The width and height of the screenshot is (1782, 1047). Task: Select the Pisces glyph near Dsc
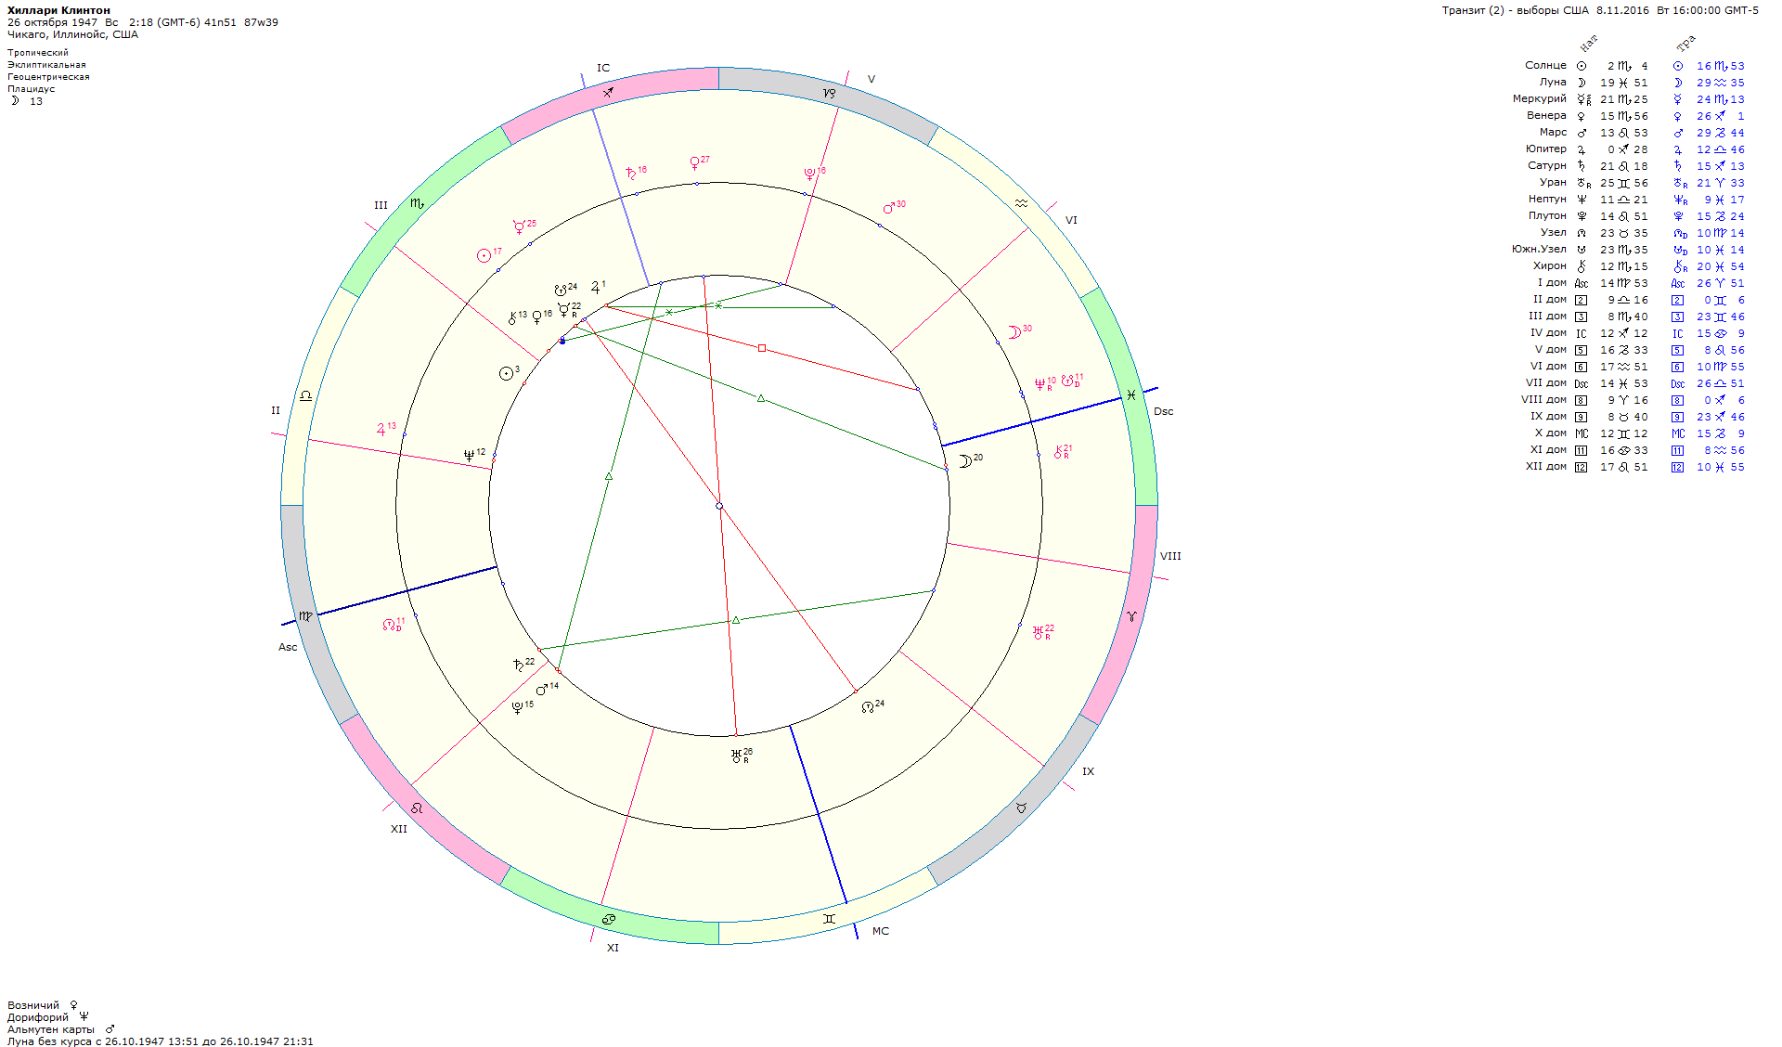pos(1131,395)
